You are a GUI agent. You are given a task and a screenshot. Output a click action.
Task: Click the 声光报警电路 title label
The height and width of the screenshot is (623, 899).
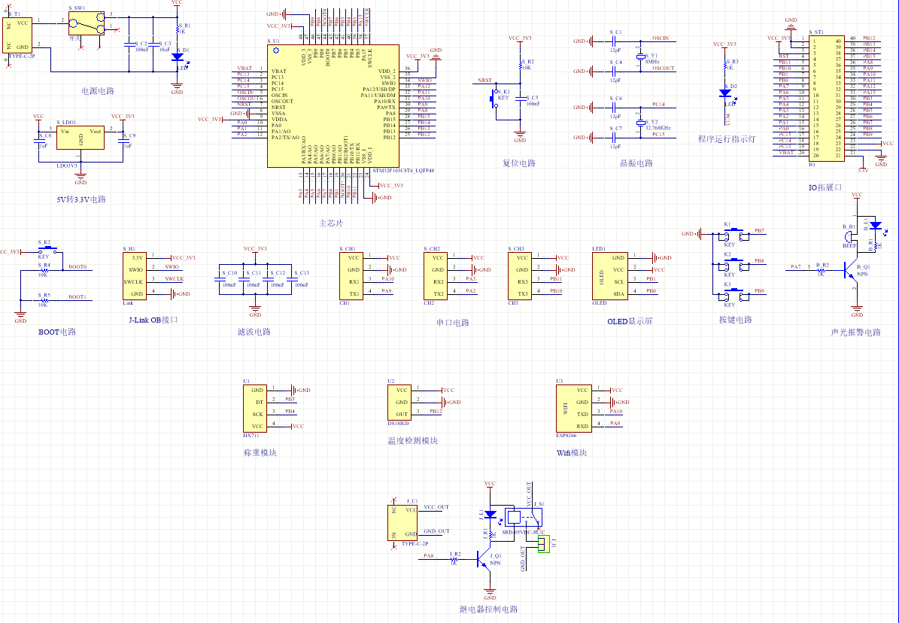[856, 333]
